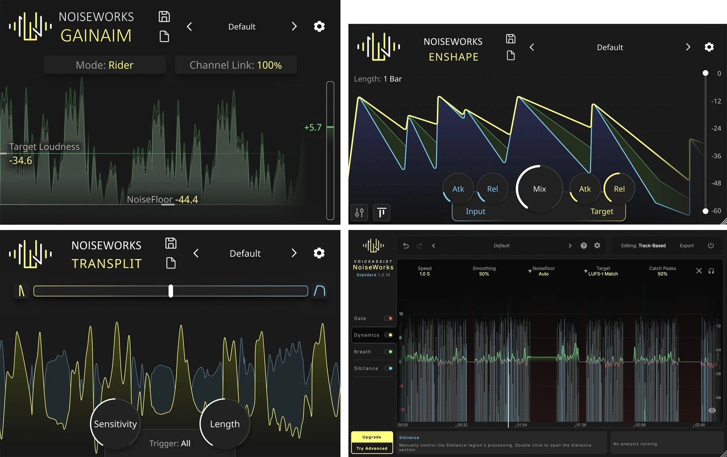
Task: Select the Input tab in Enshape
Action: (x=475, y=212)
